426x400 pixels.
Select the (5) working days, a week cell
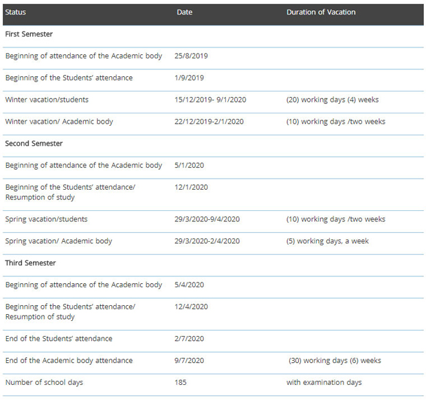point(328,241)
